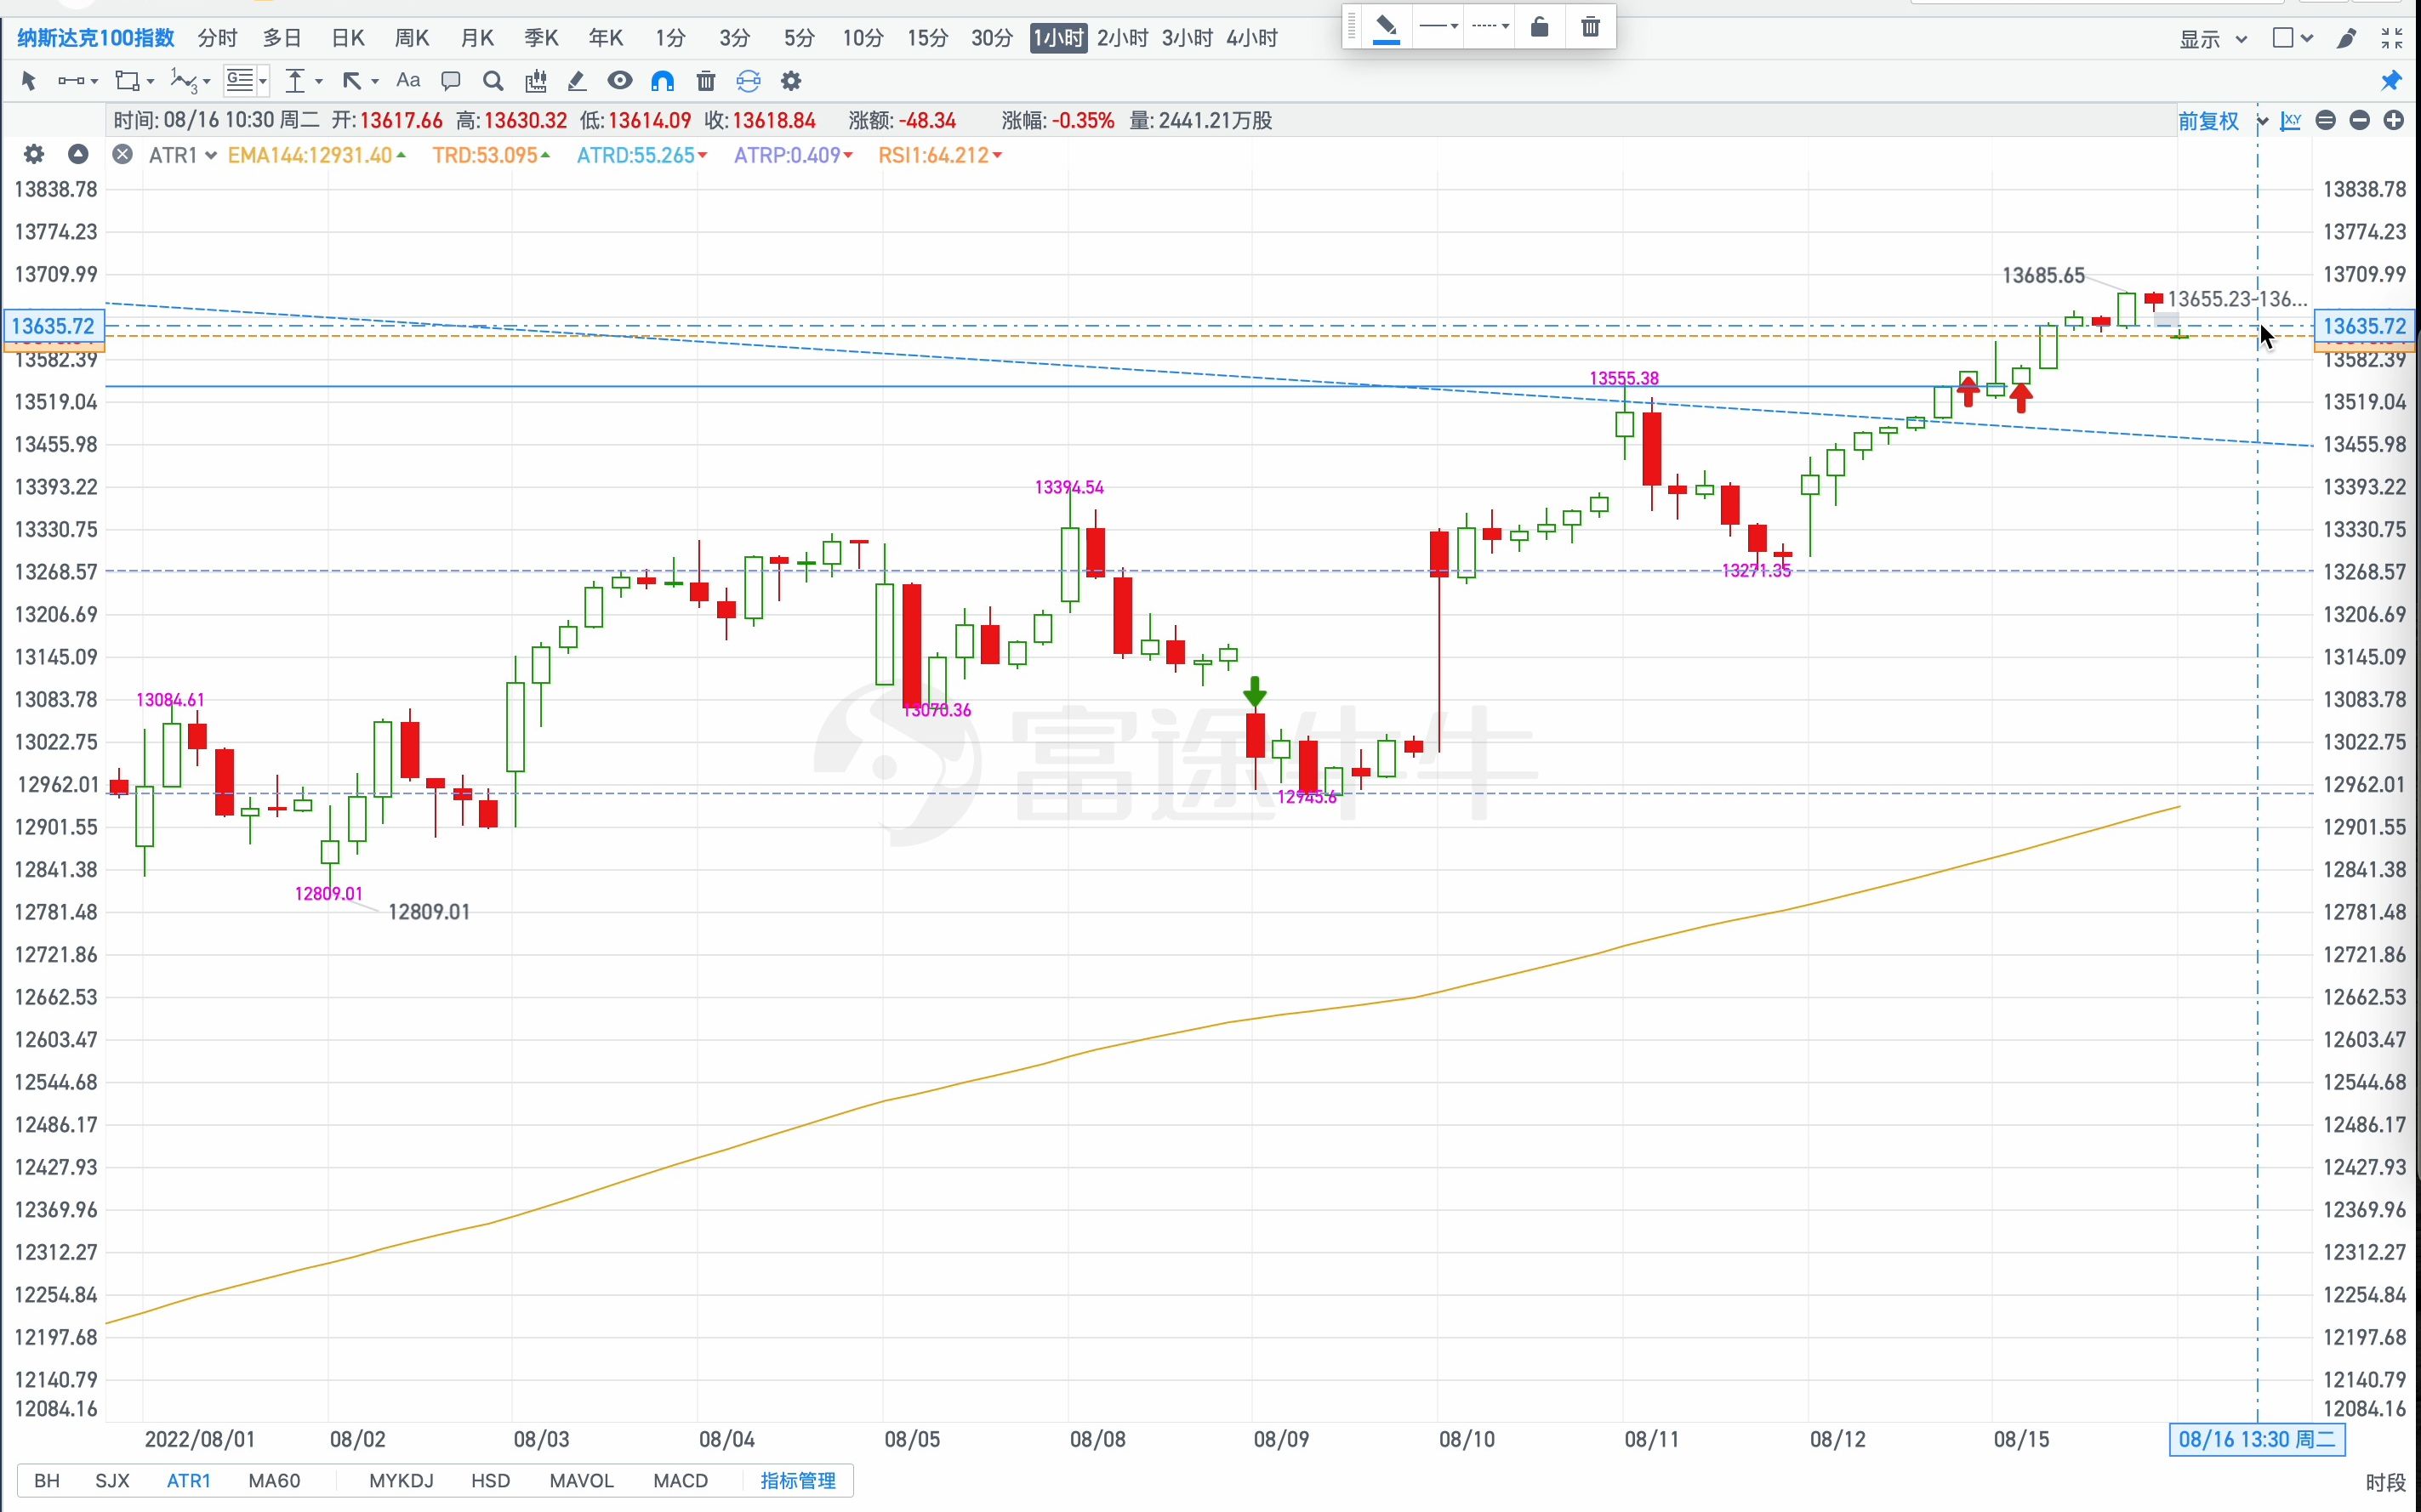This screenshot has width=2421, height=1512.
Task: Grab the floating toolbar drag handle
Action: coord(1352,26)
